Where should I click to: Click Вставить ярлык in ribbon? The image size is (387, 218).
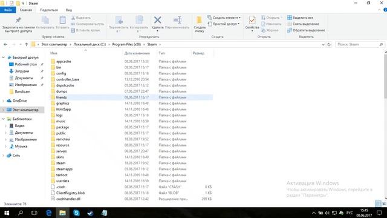point(85,30)
